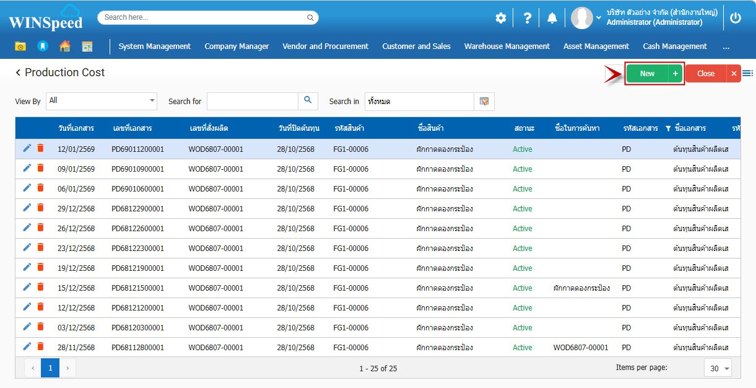Go back using the Production Cost arrow
756x388 pixels.
18,73
